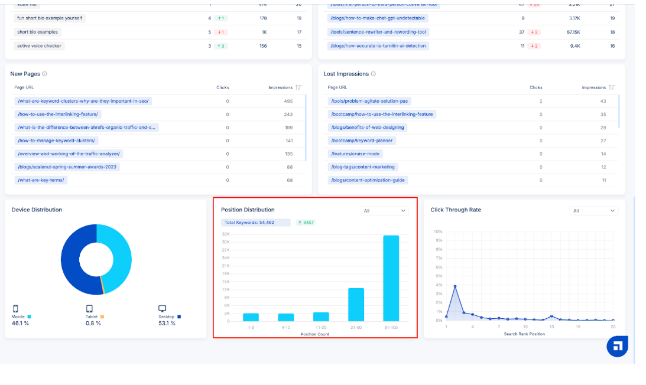Sort Lost Impressions table by Impressions icon
Screen dimensions: 646x385
click(x=612, y=87)
